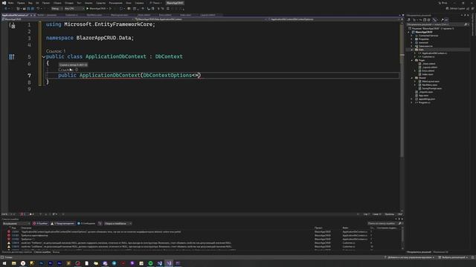The width and height of the screenshot is (476, 267).
Task: Click the editor vertical scrollbar
Action: (402, 116)
